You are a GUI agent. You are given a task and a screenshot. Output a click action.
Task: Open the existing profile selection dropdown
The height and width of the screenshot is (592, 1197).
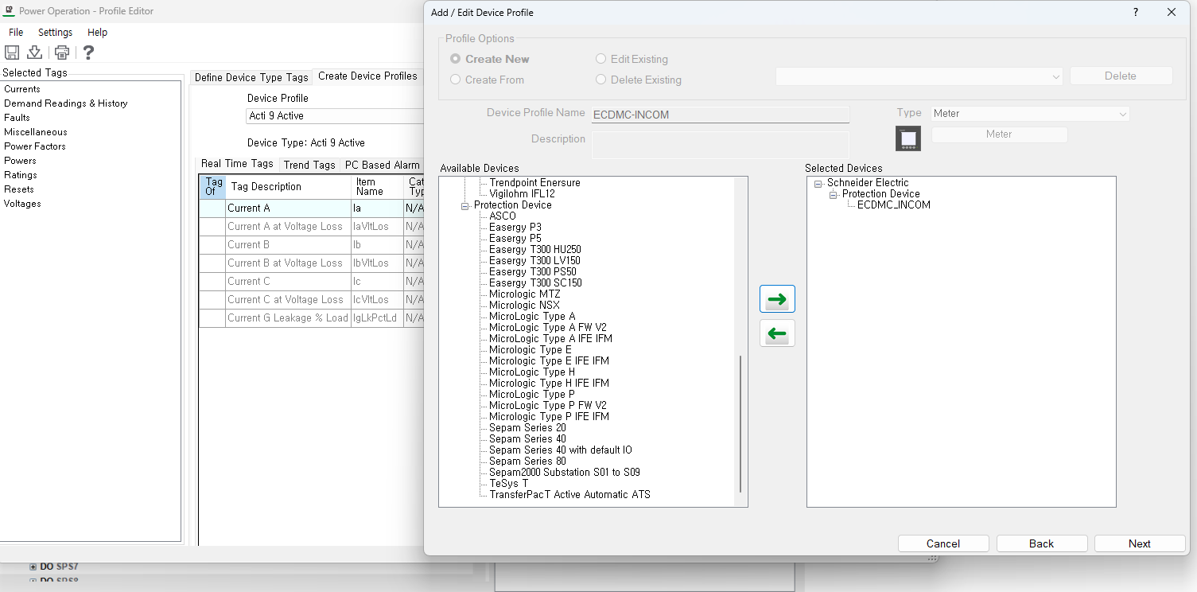[919, 76]
